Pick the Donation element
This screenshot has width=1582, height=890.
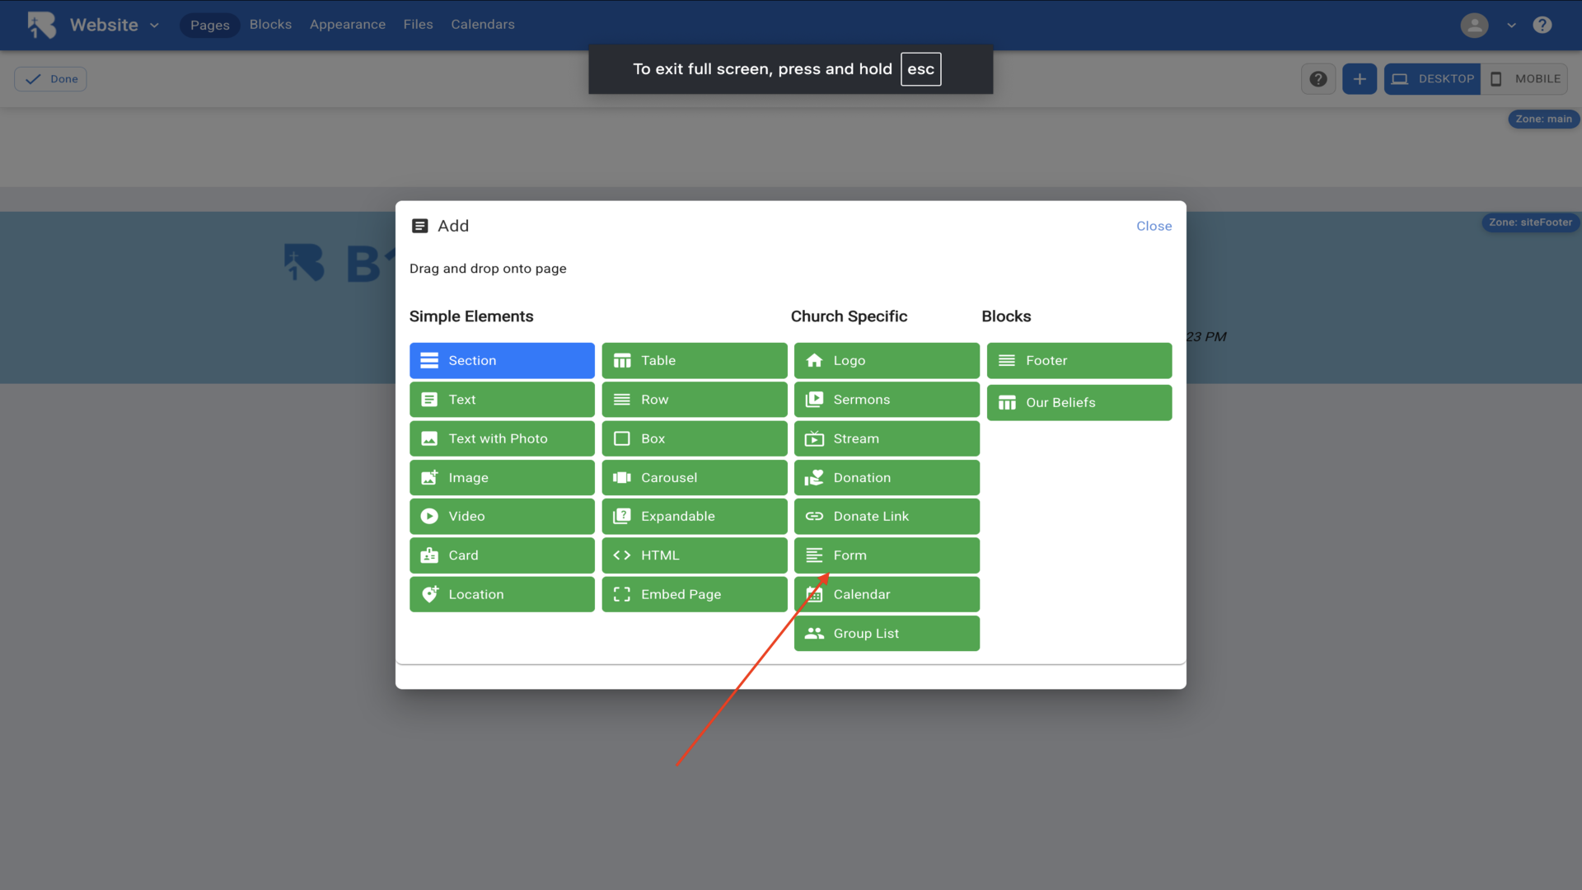(886, 478)
